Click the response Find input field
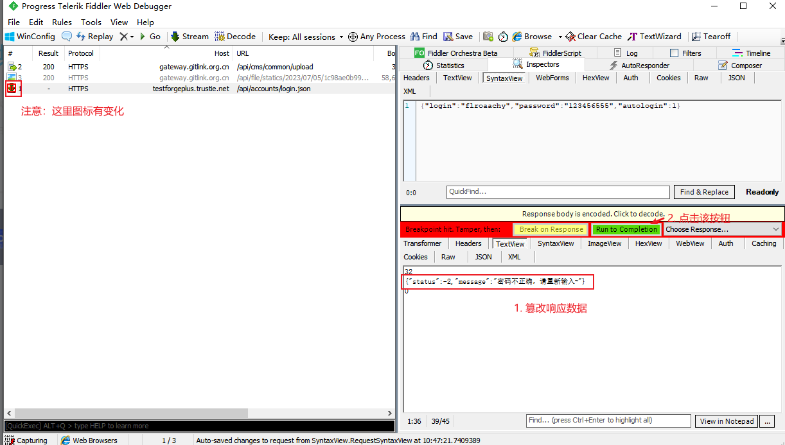Screen dimensions: 785x445 (608, 421)
